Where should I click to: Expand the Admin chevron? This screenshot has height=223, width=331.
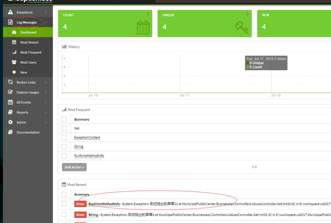pyautogui.click(x=46, y=122)
